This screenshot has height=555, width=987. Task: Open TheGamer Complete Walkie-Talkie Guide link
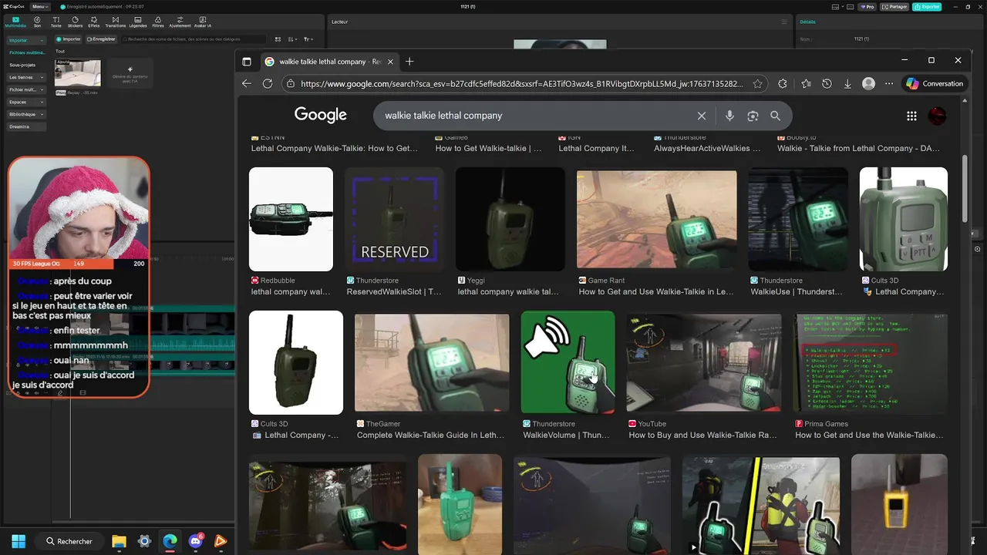pos(431,436)
